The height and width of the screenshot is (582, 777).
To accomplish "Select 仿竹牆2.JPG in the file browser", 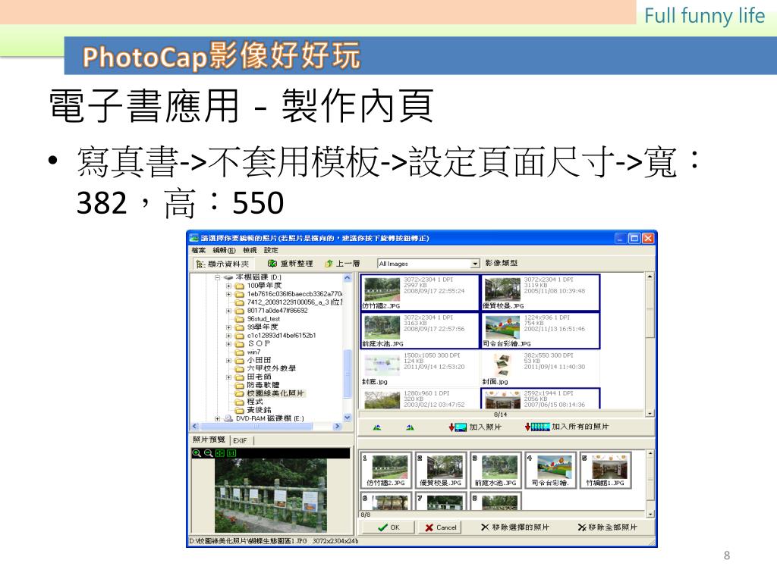I will [x=420, y=293].
